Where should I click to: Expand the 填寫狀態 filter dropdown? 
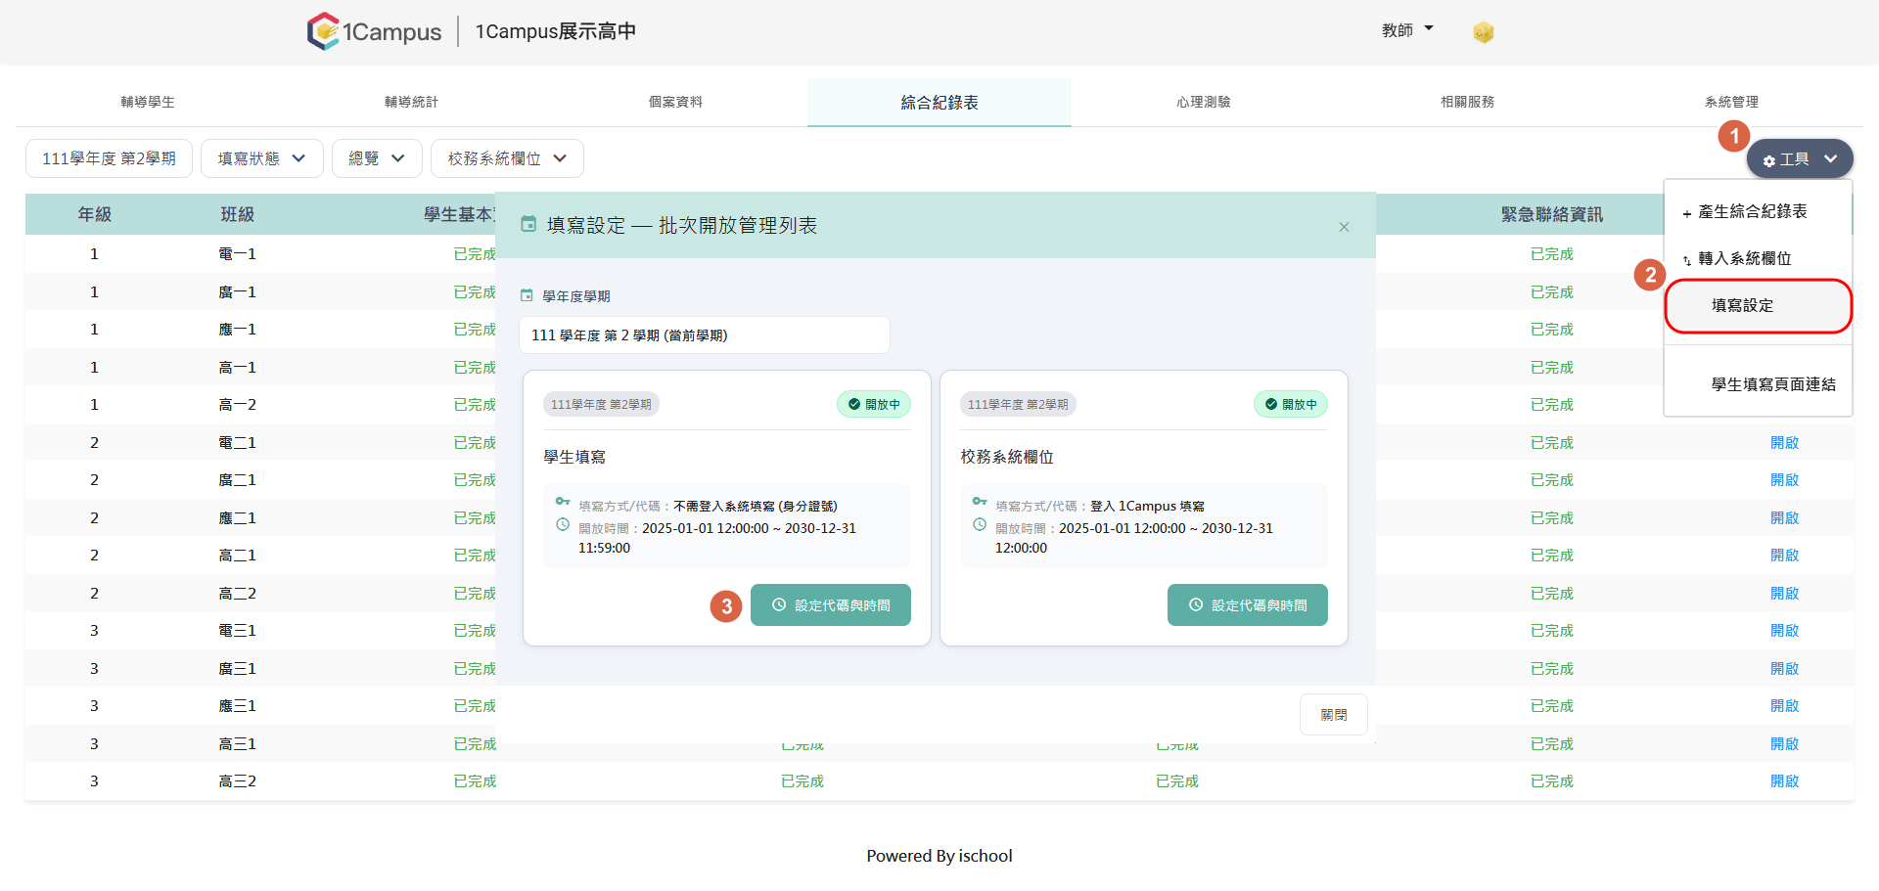point(262,158)
